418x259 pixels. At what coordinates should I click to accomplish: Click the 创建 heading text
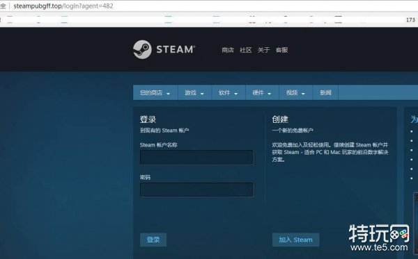click(x=280, y=119)
